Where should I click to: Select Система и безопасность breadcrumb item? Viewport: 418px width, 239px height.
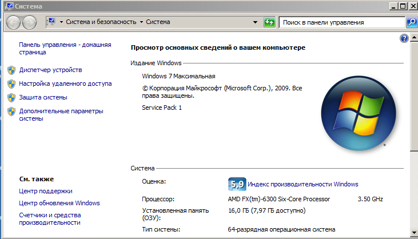tap(101, 22)
